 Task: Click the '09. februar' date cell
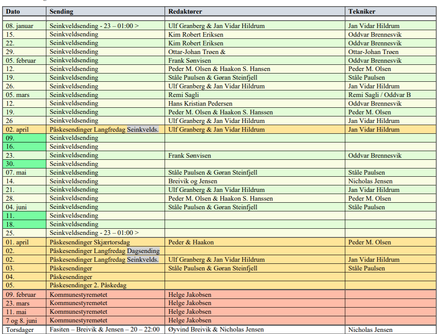[24, 294]
